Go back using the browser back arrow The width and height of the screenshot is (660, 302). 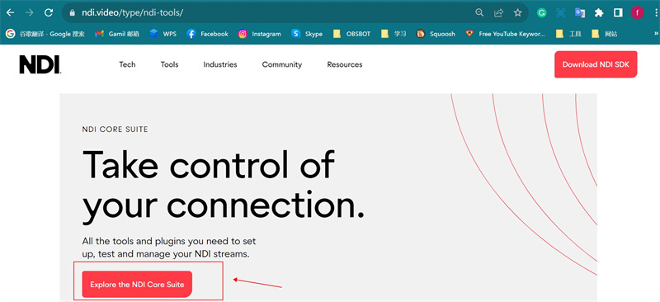point(10,12)
